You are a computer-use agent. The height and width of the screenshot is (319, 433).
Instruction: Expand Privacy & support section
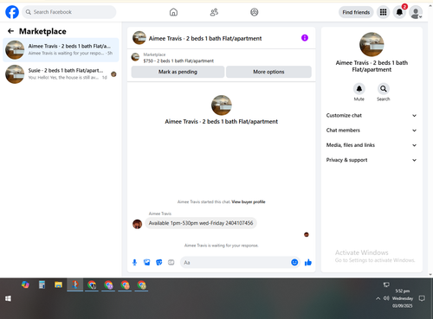pos(372,160)
